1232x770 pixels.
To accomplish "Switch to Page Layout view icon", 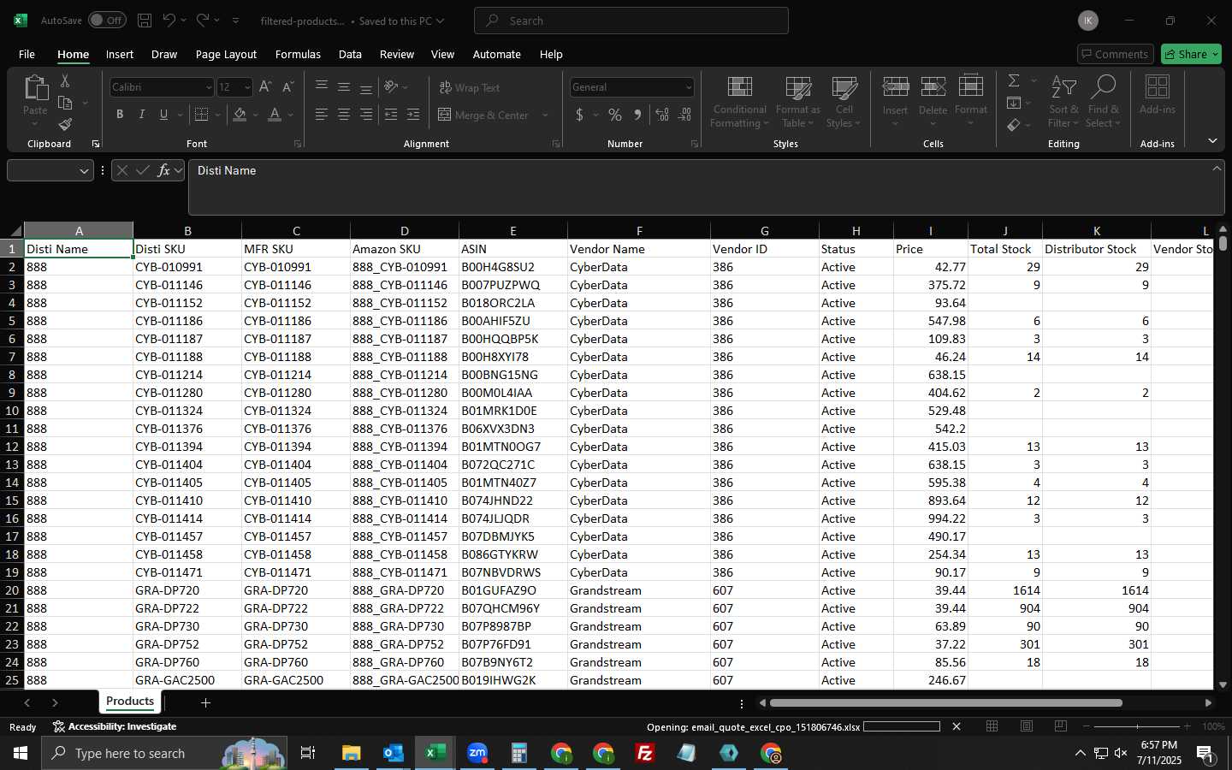I will tap(1027, 726).
